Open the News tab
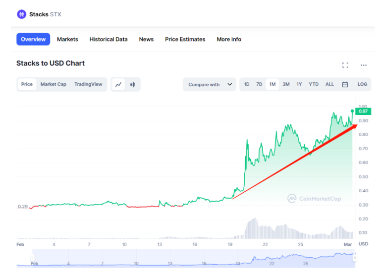This screenshot has height=276, width=381. click(x=146, y=39)
